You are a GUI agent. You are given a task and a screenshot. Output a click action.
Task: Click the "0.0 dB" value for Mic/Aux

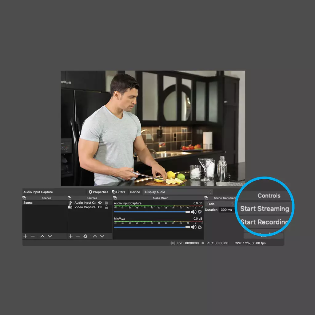click(198, 218)
